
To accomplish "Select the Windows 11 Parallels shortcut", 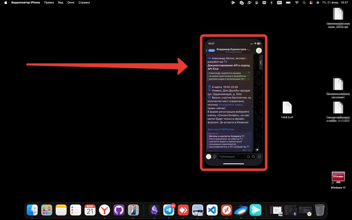I will (338, 180).
